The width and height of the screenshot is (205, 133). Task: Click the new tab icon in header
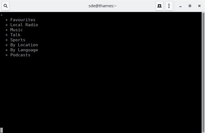click(x=159, y=6)
